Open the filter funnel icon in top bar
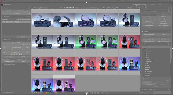This screenshot has width=173, height=95. point(33,8)
